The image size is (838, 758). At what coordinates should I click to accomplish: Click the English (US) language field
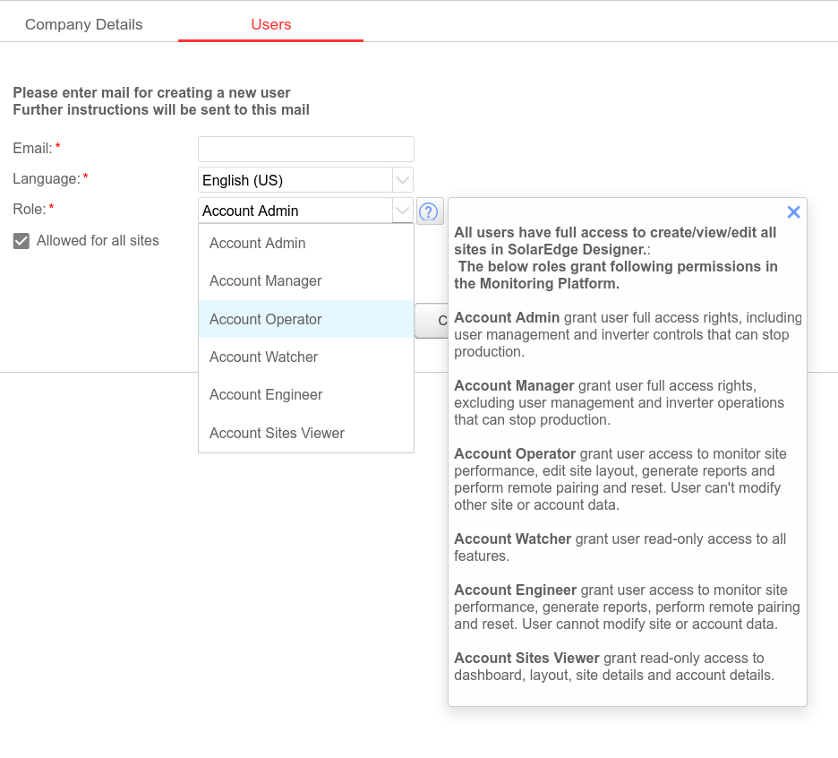[x=295, y=180]
